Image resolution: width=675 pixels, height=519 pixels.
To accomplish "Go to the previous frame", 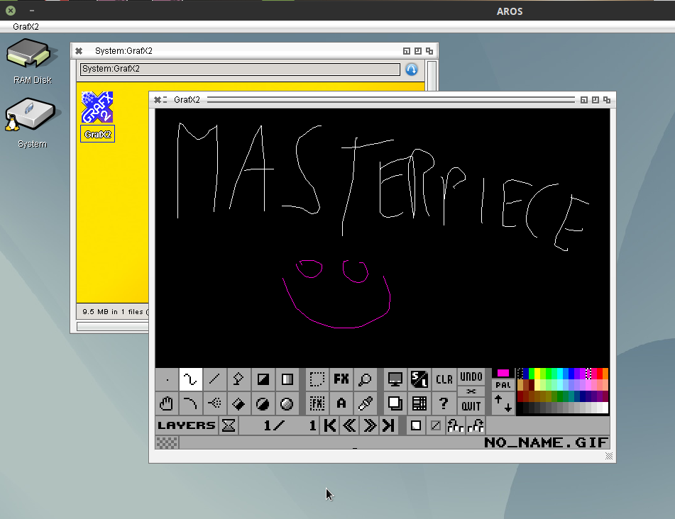I will click(349, 425).
